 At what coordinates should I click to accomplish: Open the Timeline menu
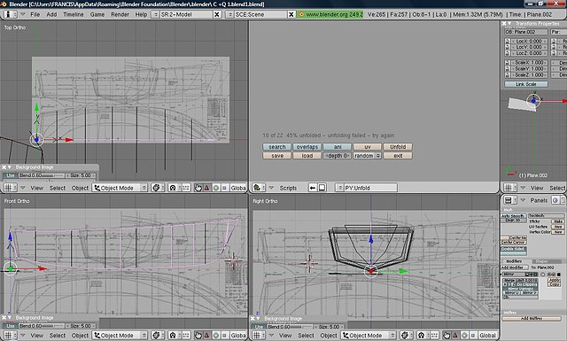click(x=74, y=14)
